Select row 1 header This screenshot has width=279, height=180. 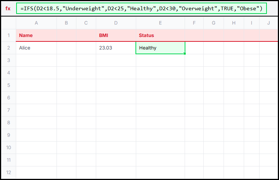(x=8, y=36)
